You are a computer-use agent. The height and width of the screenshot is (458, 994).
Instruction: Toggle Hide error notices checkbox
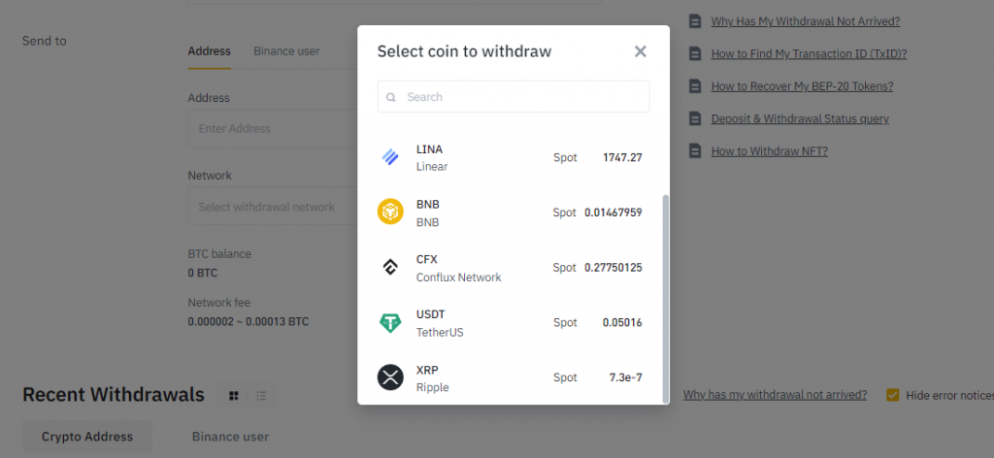click(892, 395)
